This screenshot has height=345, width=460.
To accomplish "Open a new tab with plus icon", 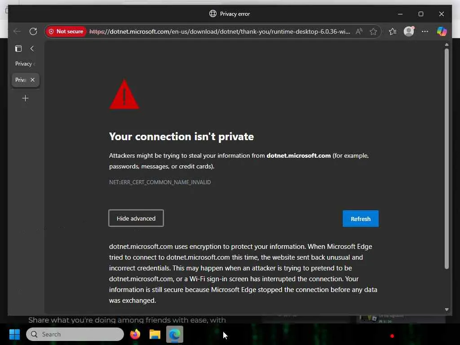I will 25,98.
